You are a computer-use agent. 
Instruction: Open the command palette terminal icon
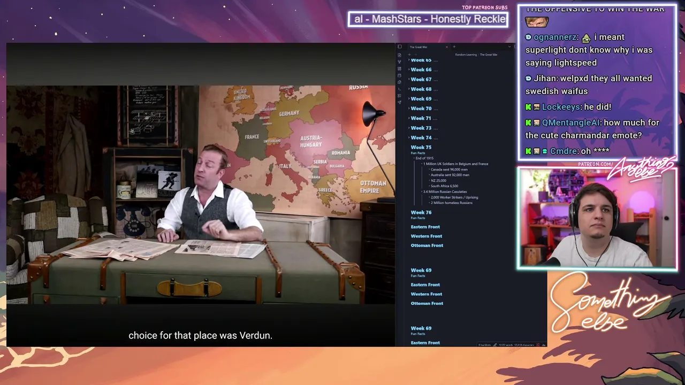pyautogui.click(x=399, y=89)
